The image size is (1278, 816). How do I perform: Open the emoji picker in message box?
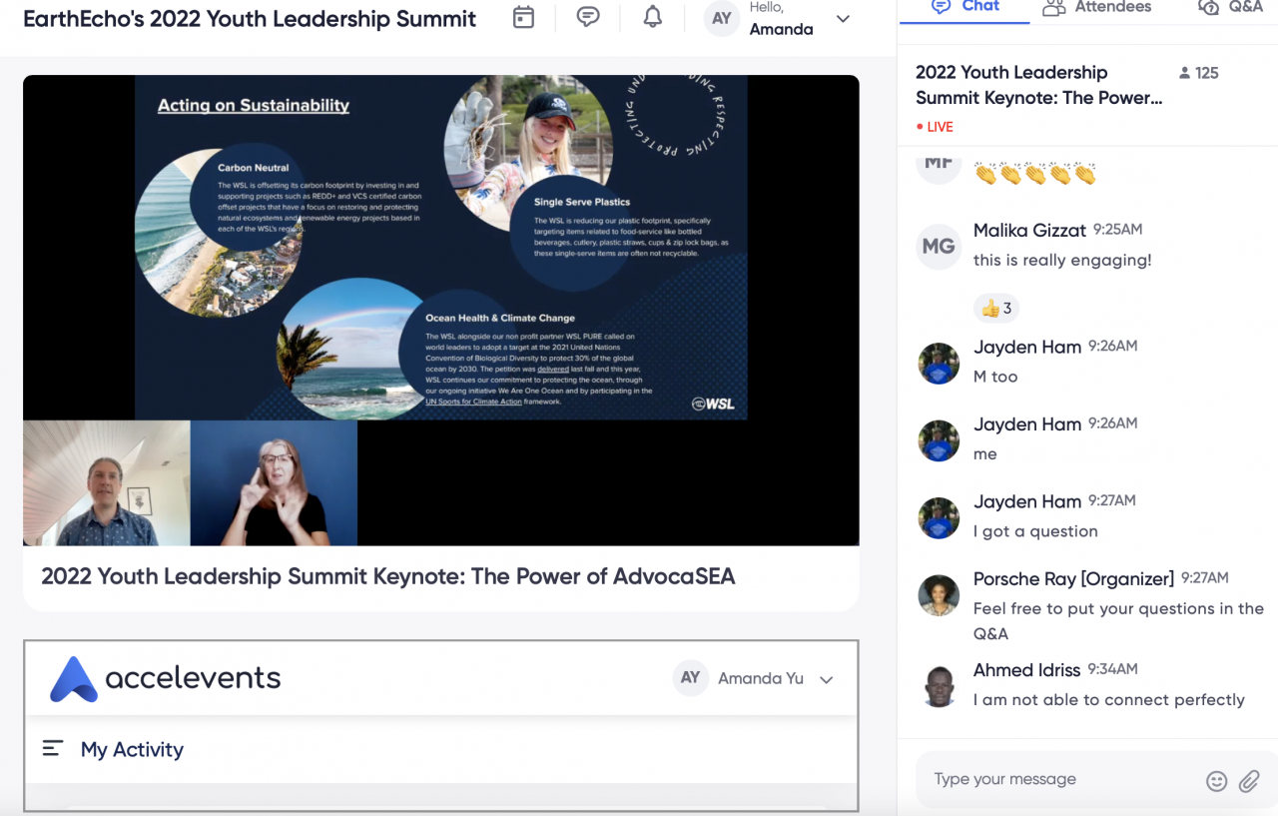(1216, 781)
